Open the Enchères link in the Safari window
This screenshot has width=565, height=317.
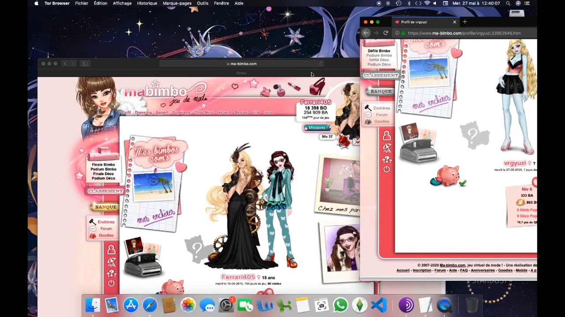click(106, 222)
